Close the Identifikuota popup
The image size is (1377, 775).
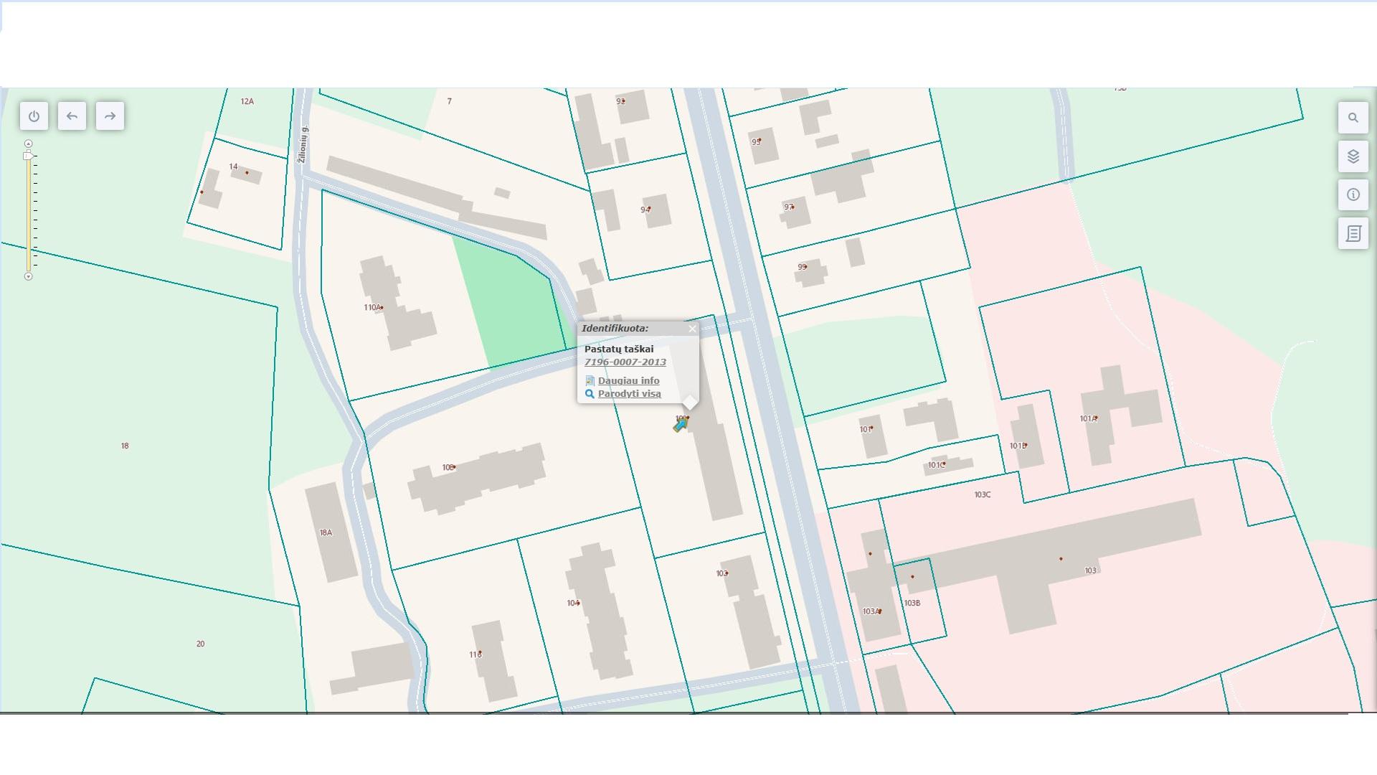click(692, 329)
